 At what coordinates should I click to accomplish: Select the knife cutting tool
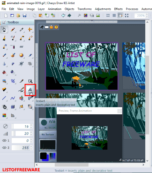click(21, 81)
